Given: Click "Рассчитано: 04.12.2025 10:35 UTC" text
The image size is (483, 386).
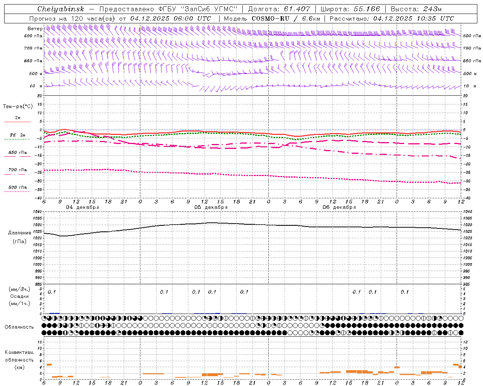Looking at the screenshot, I should (392, 18).
